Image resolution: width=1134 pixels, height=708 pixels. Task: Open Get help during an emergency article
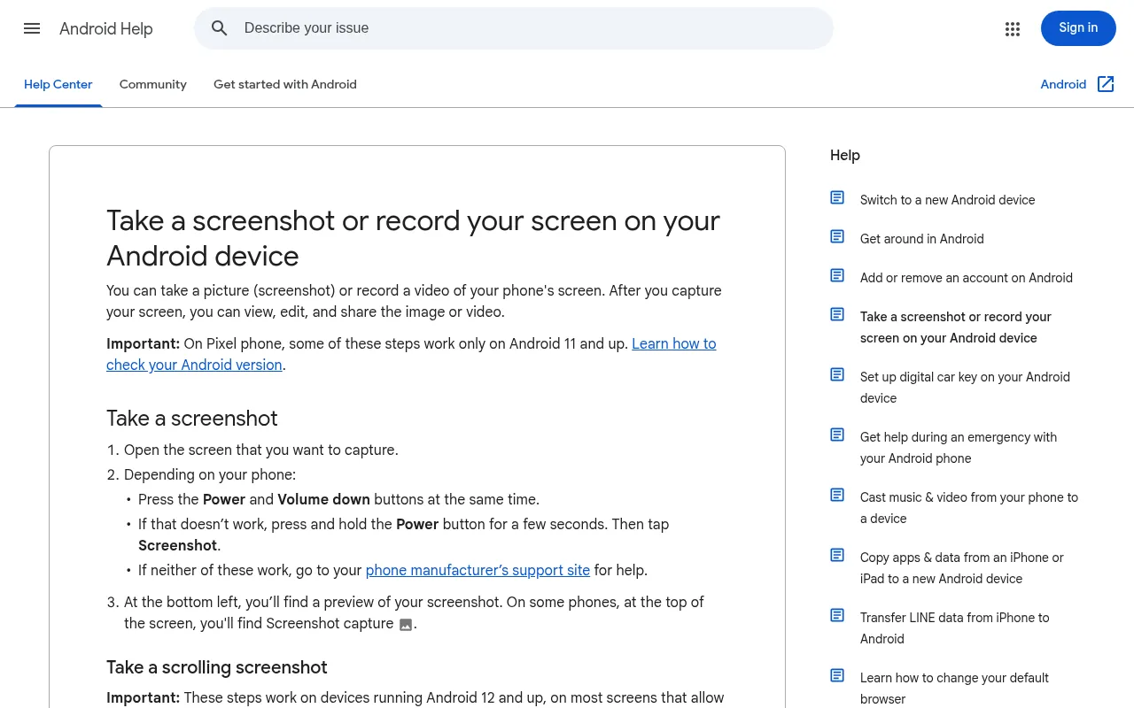tap(959, 448)
